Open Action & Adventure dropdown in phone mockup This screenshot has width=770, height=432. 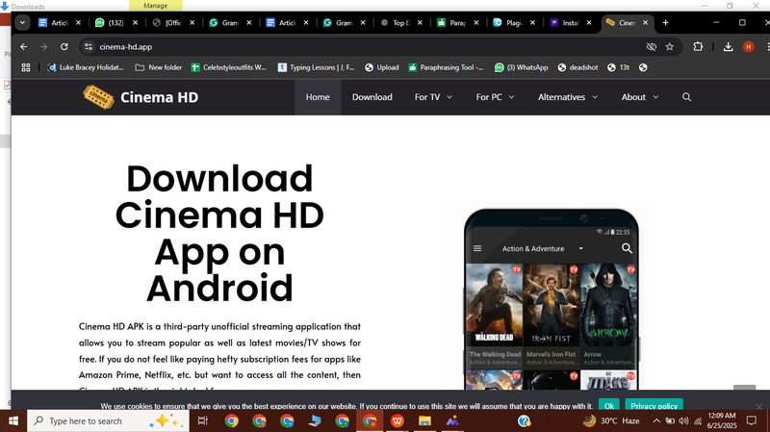(543, 249)
